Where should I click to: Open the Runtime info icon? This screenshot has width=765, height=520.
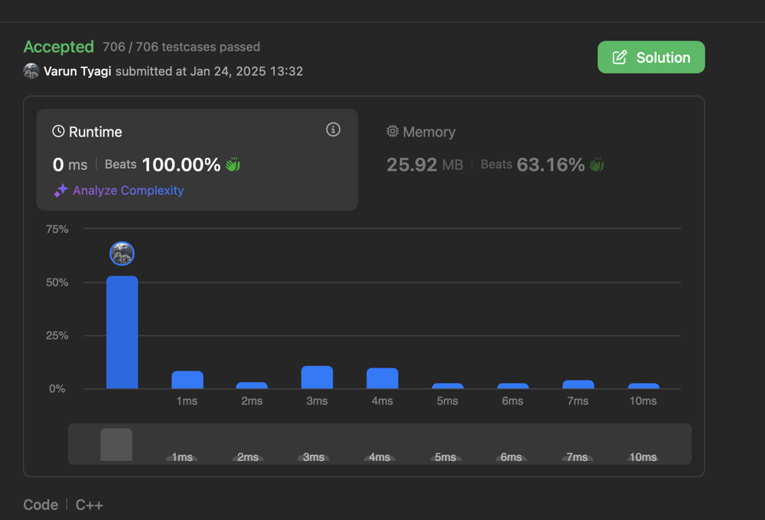(x=334, y=129)
